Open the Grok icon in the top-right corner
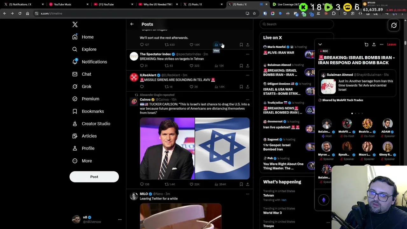 coord(394,25)
